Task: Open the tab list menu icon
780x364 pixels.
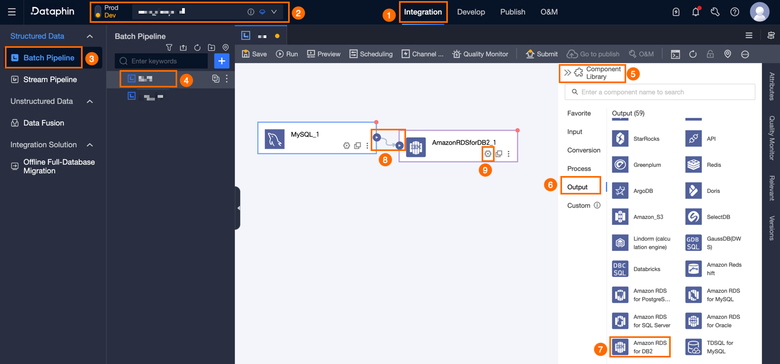Action: point(749,35)
